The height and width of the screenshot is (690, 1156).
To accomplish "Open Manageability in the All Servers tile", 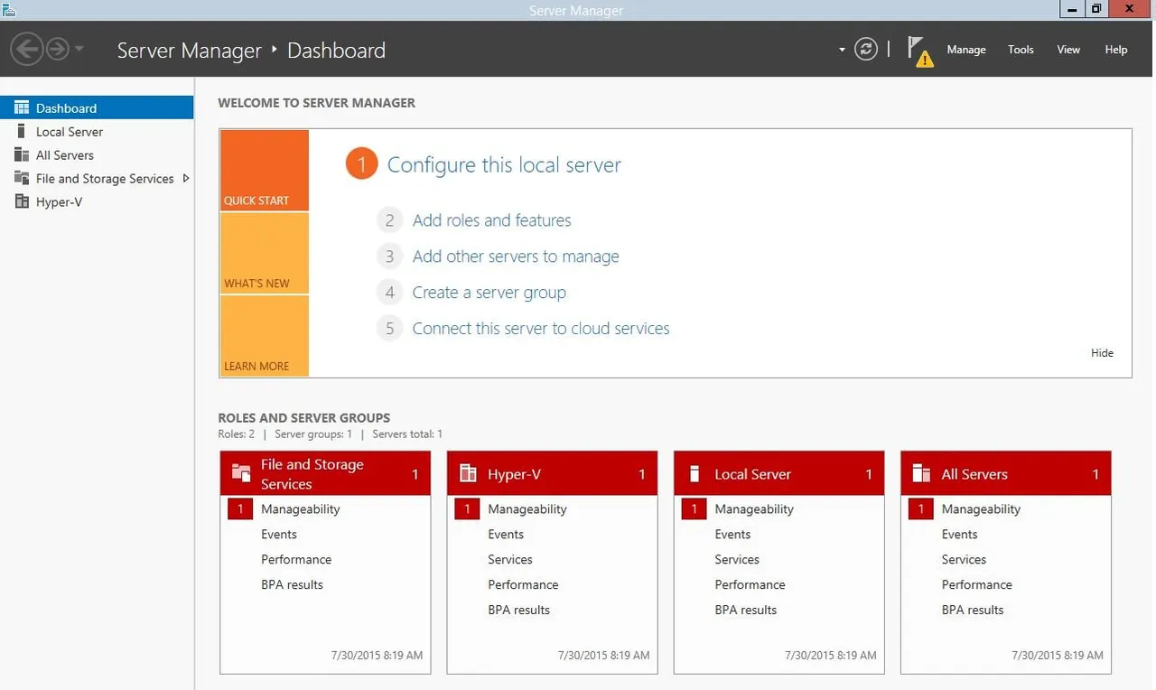I will [981, 509].
